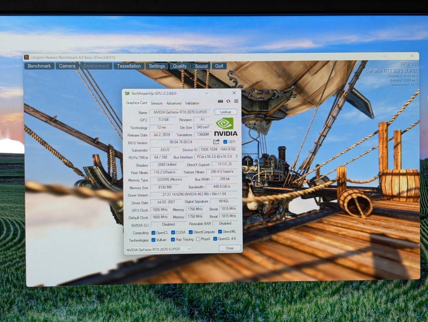Click the BIOS export share icon
Image resolution: width=428 pixels, height=322 pixels.
216,142
